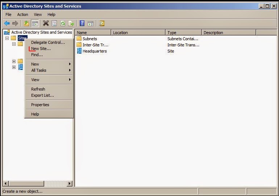Screen dimensions: 279x196
Task: Open the New submenu in context menu
Action: (49, 64)
